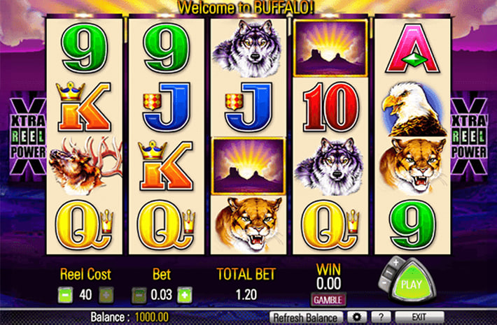Click the green PLAY spin button
The width and height of the screenshot is (497, 325).
(412, 282)
